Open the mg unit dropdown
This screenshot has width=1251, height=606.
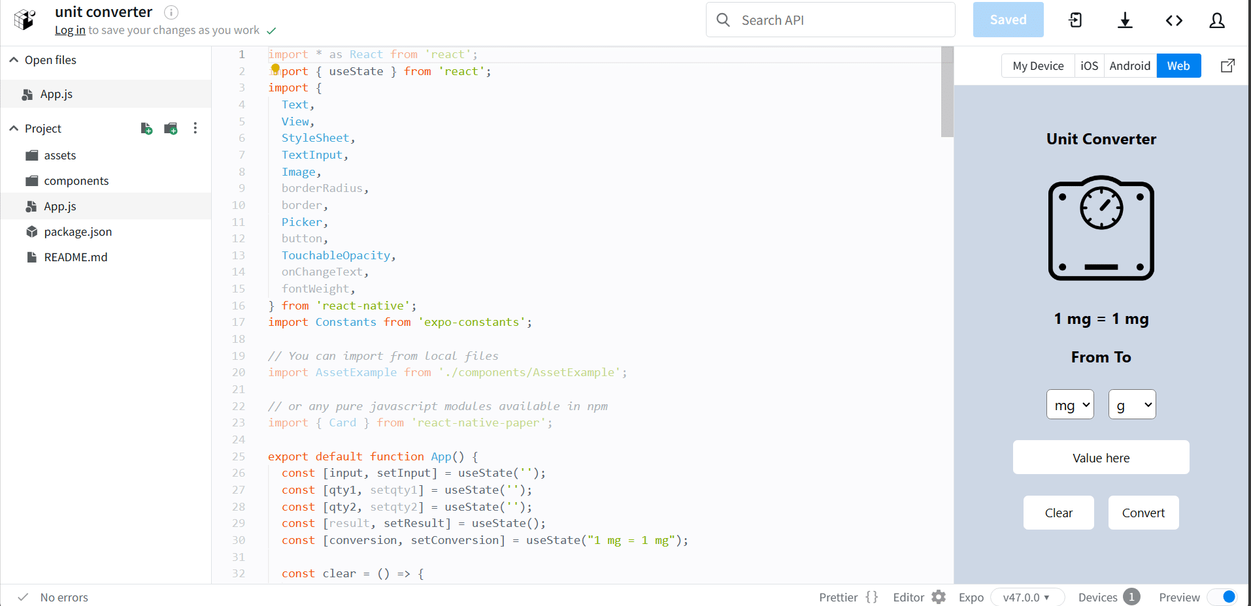tap(1069, 404)
